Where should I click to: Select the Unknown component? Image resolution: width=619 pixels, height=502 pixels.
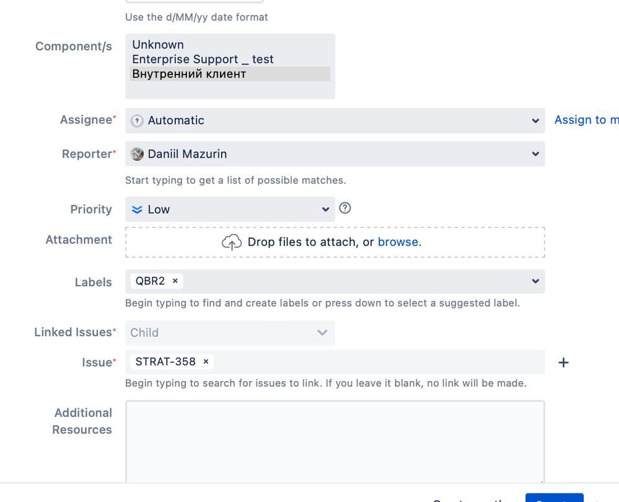coord(157,45)
